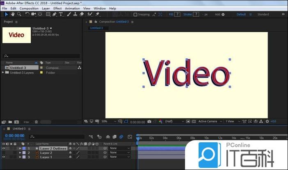
Task: Select the Zoom magnifier tool
Action: [19, 14]
